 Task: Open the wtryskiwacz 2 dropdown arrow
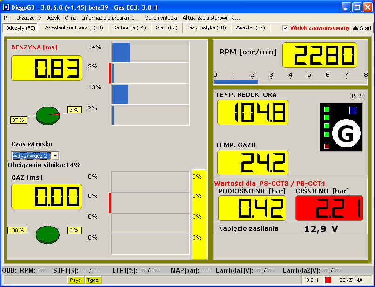55,156
